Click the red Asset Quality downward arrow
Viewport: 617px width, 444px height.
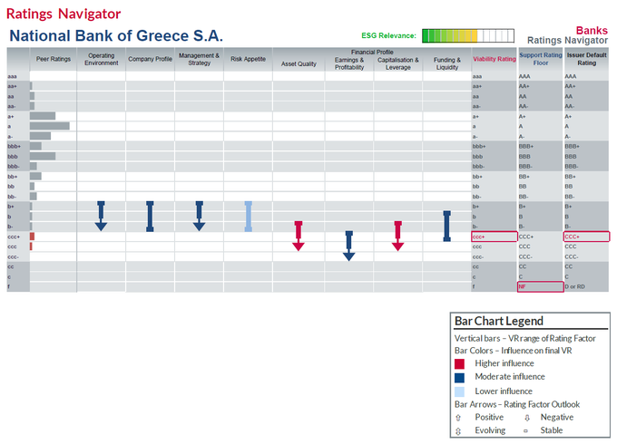coord(299,236)
